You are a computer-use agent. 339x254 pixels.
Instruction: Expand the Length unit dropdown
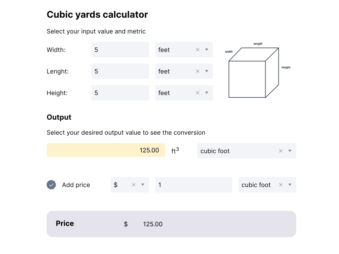[207, 71]
